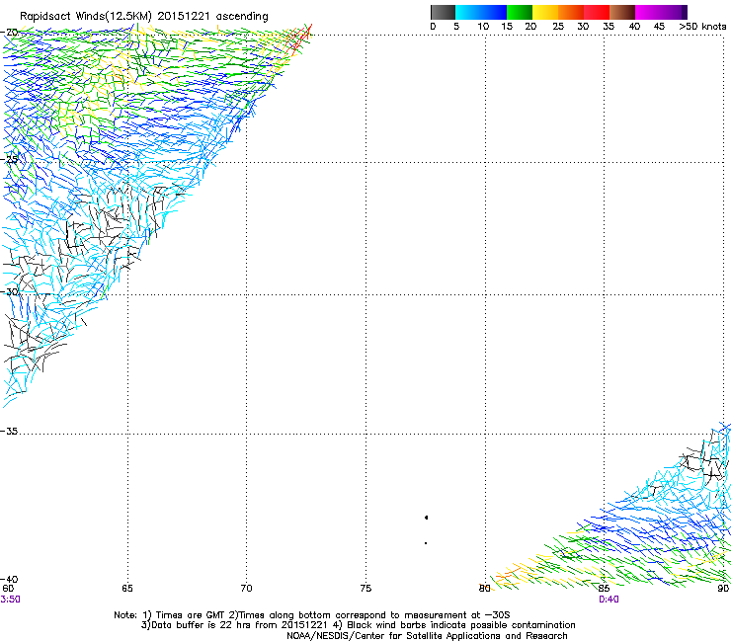Click the purple '0:40' pass time label
This screenshot has height=642, width=731.
(x=609, y=600)
